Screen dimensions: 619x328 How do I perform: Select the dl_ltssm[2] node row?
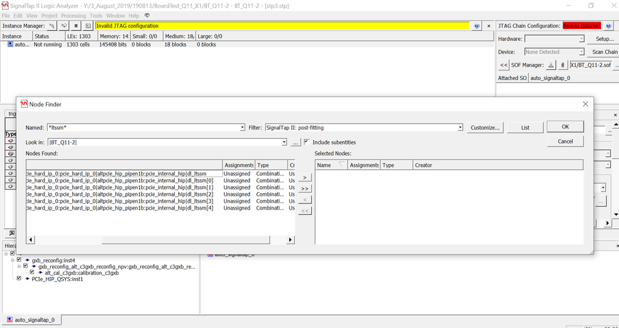[124, 195]
